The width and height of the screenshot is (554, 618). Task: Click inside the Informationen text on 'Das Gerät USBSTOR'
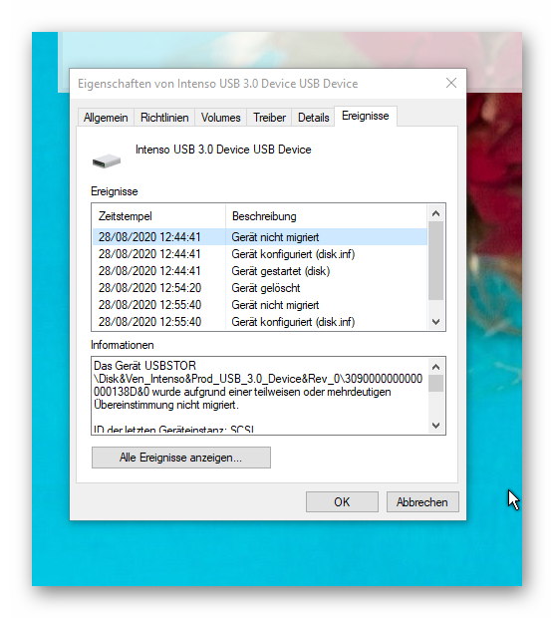click(144, 366)
